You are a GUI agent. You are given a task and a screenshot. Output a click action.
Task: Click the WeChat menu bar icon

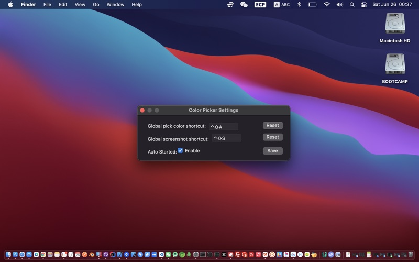244,5
